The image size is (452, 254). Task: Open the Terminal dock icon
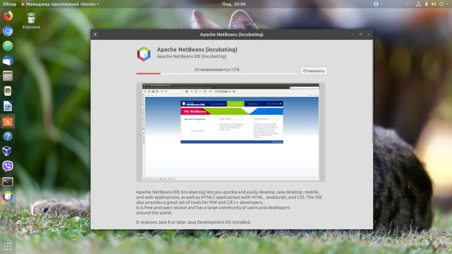click(x=8, y=181)
